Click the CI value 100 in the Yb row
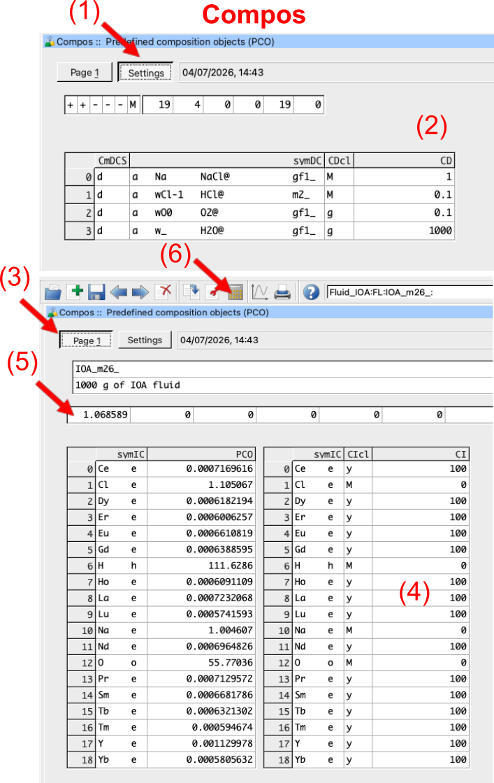Image resolution: width=494 pixels, height=783 pixels. [x=420, y=759]
